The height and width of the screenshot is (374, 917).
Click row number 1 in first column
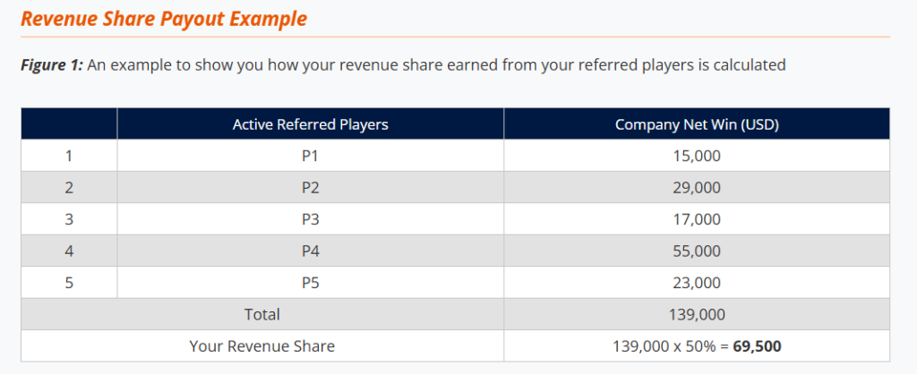(x=69, y=156)
